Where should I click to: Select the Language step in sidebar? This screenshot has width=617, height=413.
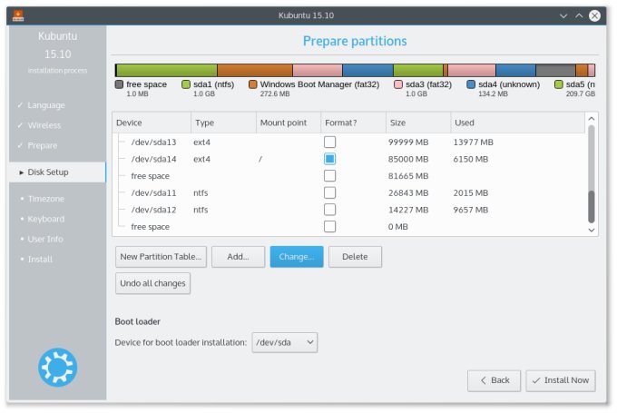pyautogui.click(x=46, y=105)
